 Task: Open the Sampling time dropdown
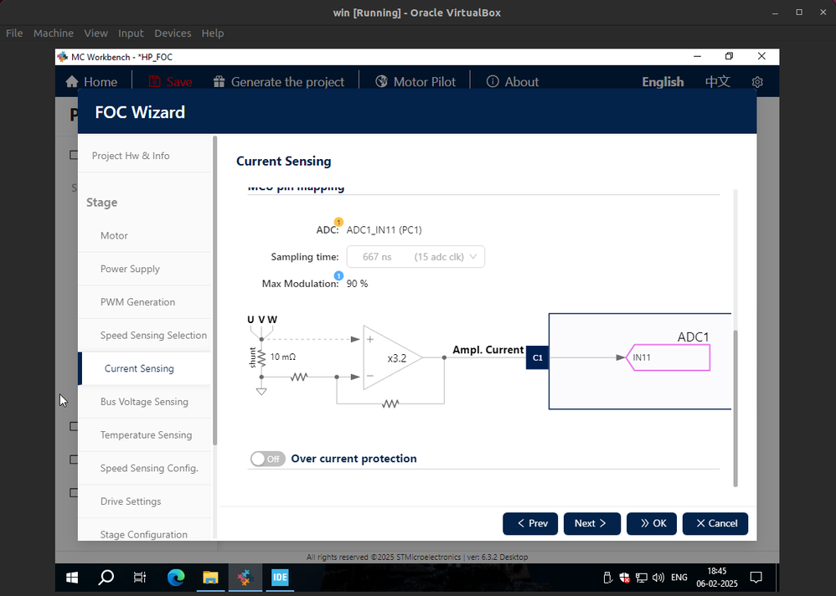(x=415, y=257)
